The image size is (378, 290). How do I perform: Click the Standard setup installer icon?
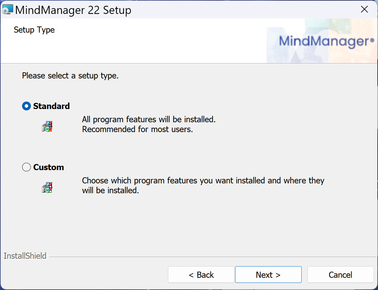point(47,126)
